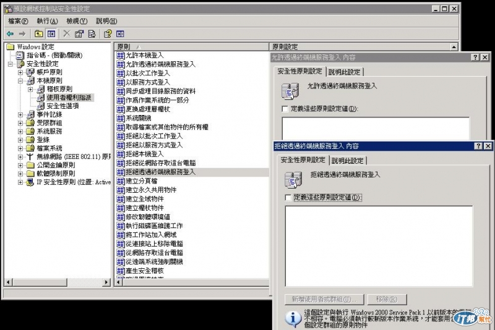This screenshot has height=330, width=495.
Task: Select 安全性選項 in the tree
Action: (62, 106)
